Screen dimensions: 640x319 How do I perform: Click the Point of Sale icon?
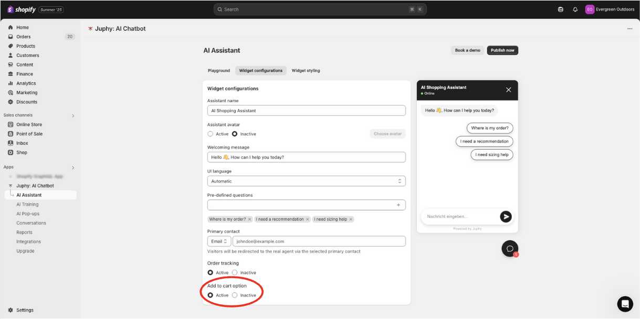pyautogui.click(x=11, y=134)
